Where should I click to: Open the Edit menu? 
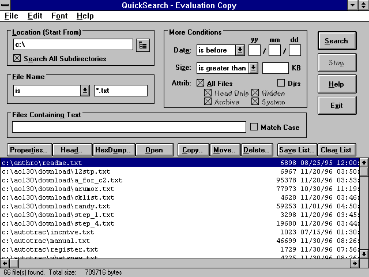tap(35, 16)
